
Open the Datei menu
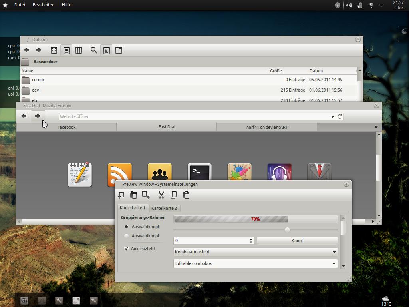pos(20,5)
